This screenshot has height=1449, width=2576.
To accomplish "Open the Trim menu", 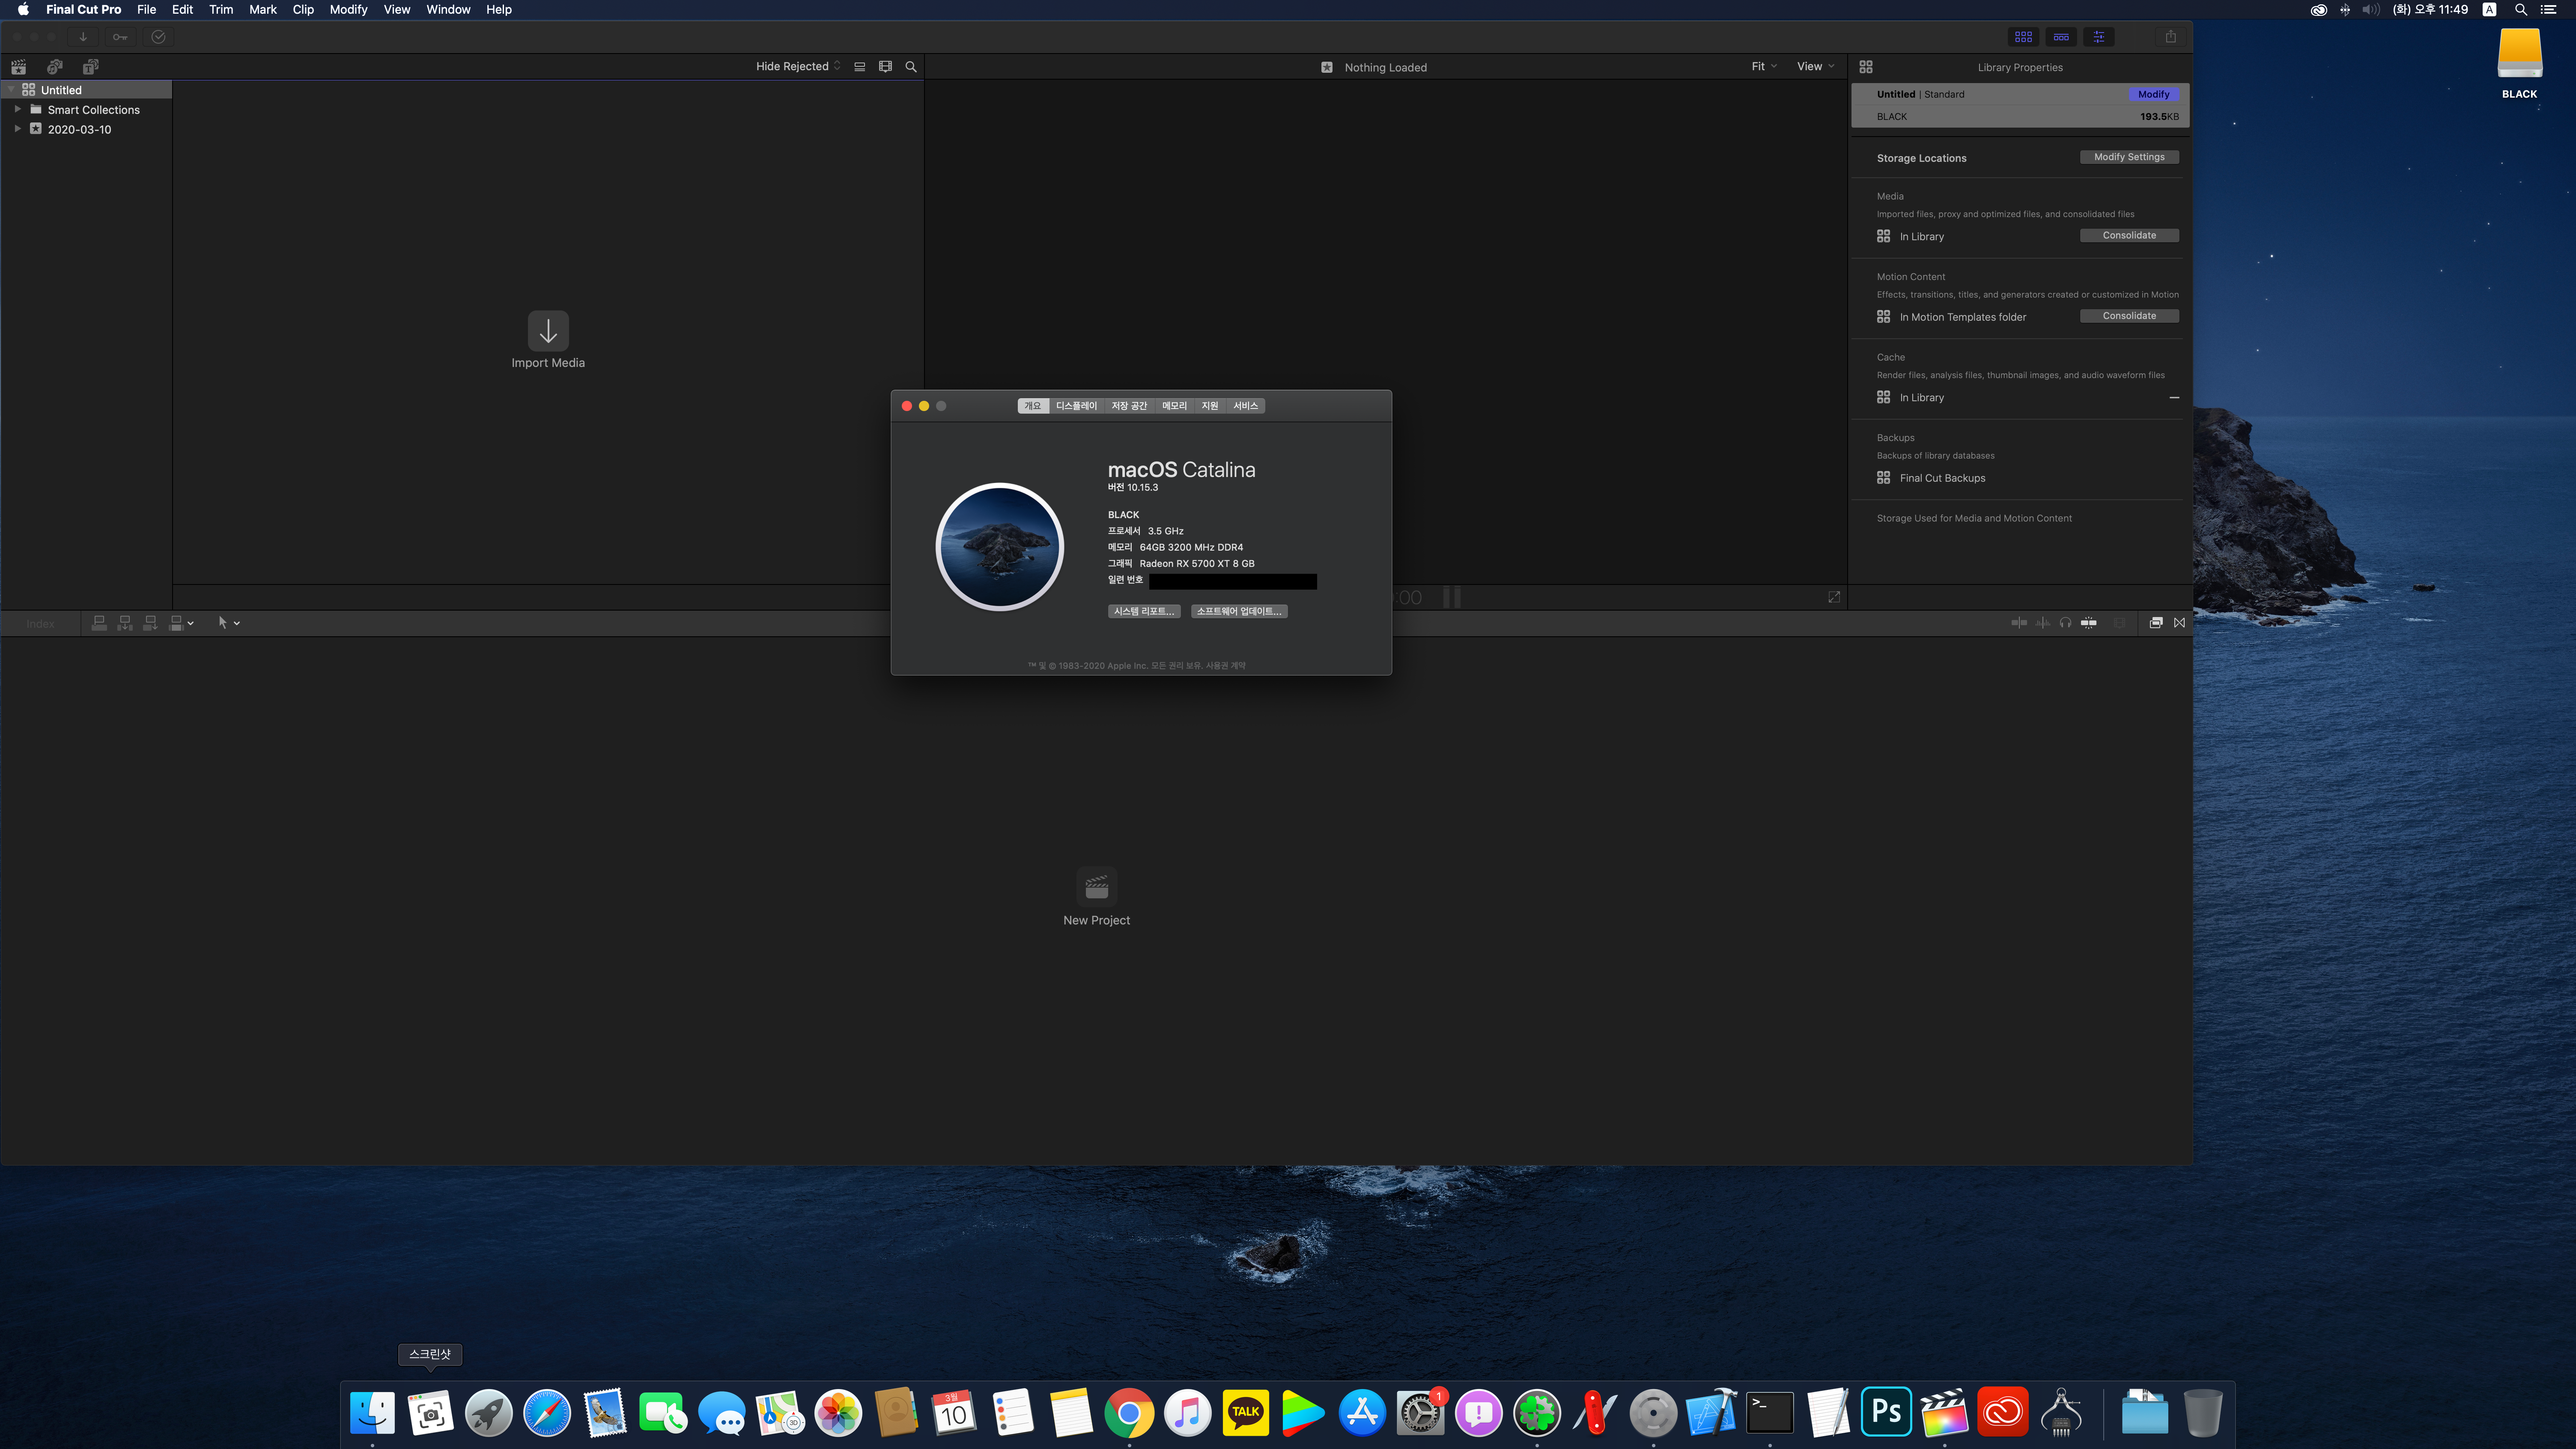I will (221, 9).
